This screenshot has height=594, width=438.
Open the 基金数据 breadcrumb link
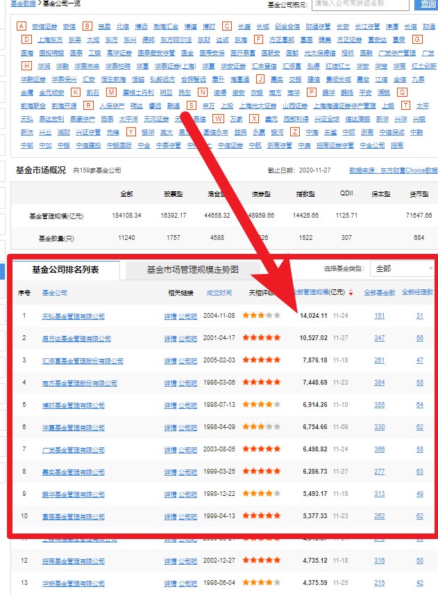click(23, 3)
